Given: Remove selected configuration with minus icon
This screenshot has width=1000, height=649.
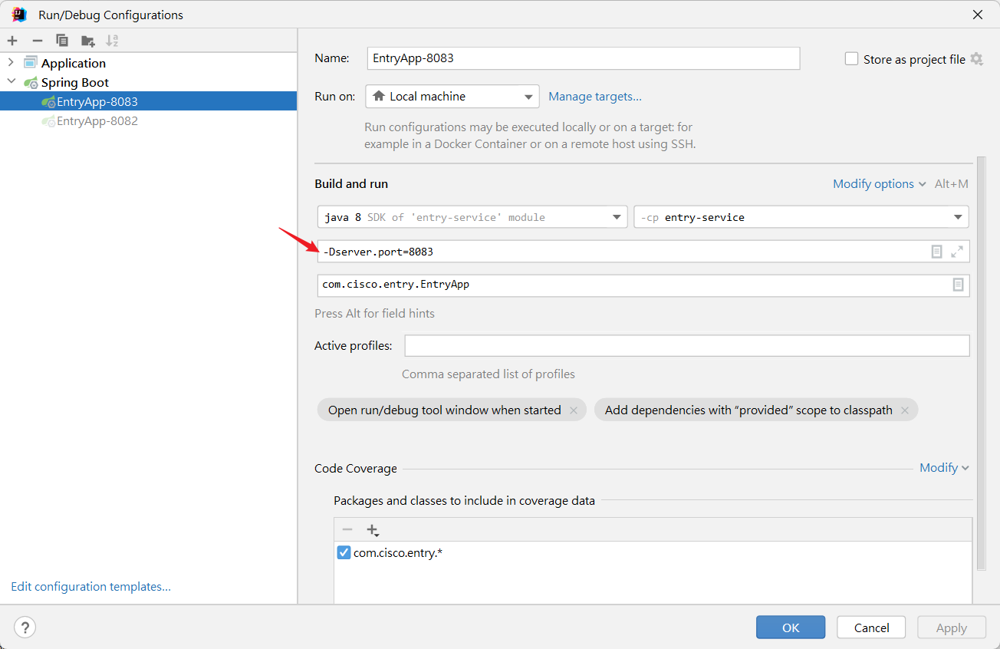Looking at the screenshot, I should coord(37,41).
